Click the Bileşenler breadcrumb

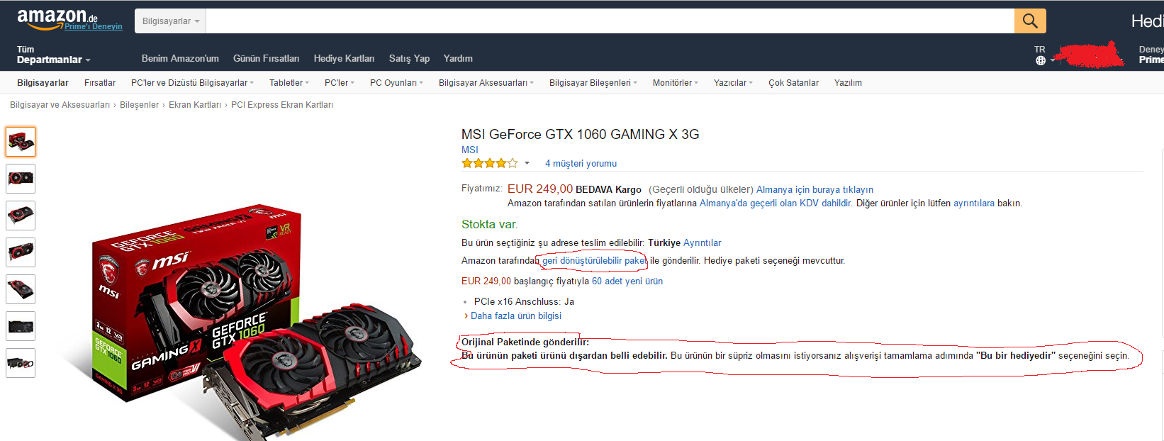pyautogui.click(x=139, y=105)
